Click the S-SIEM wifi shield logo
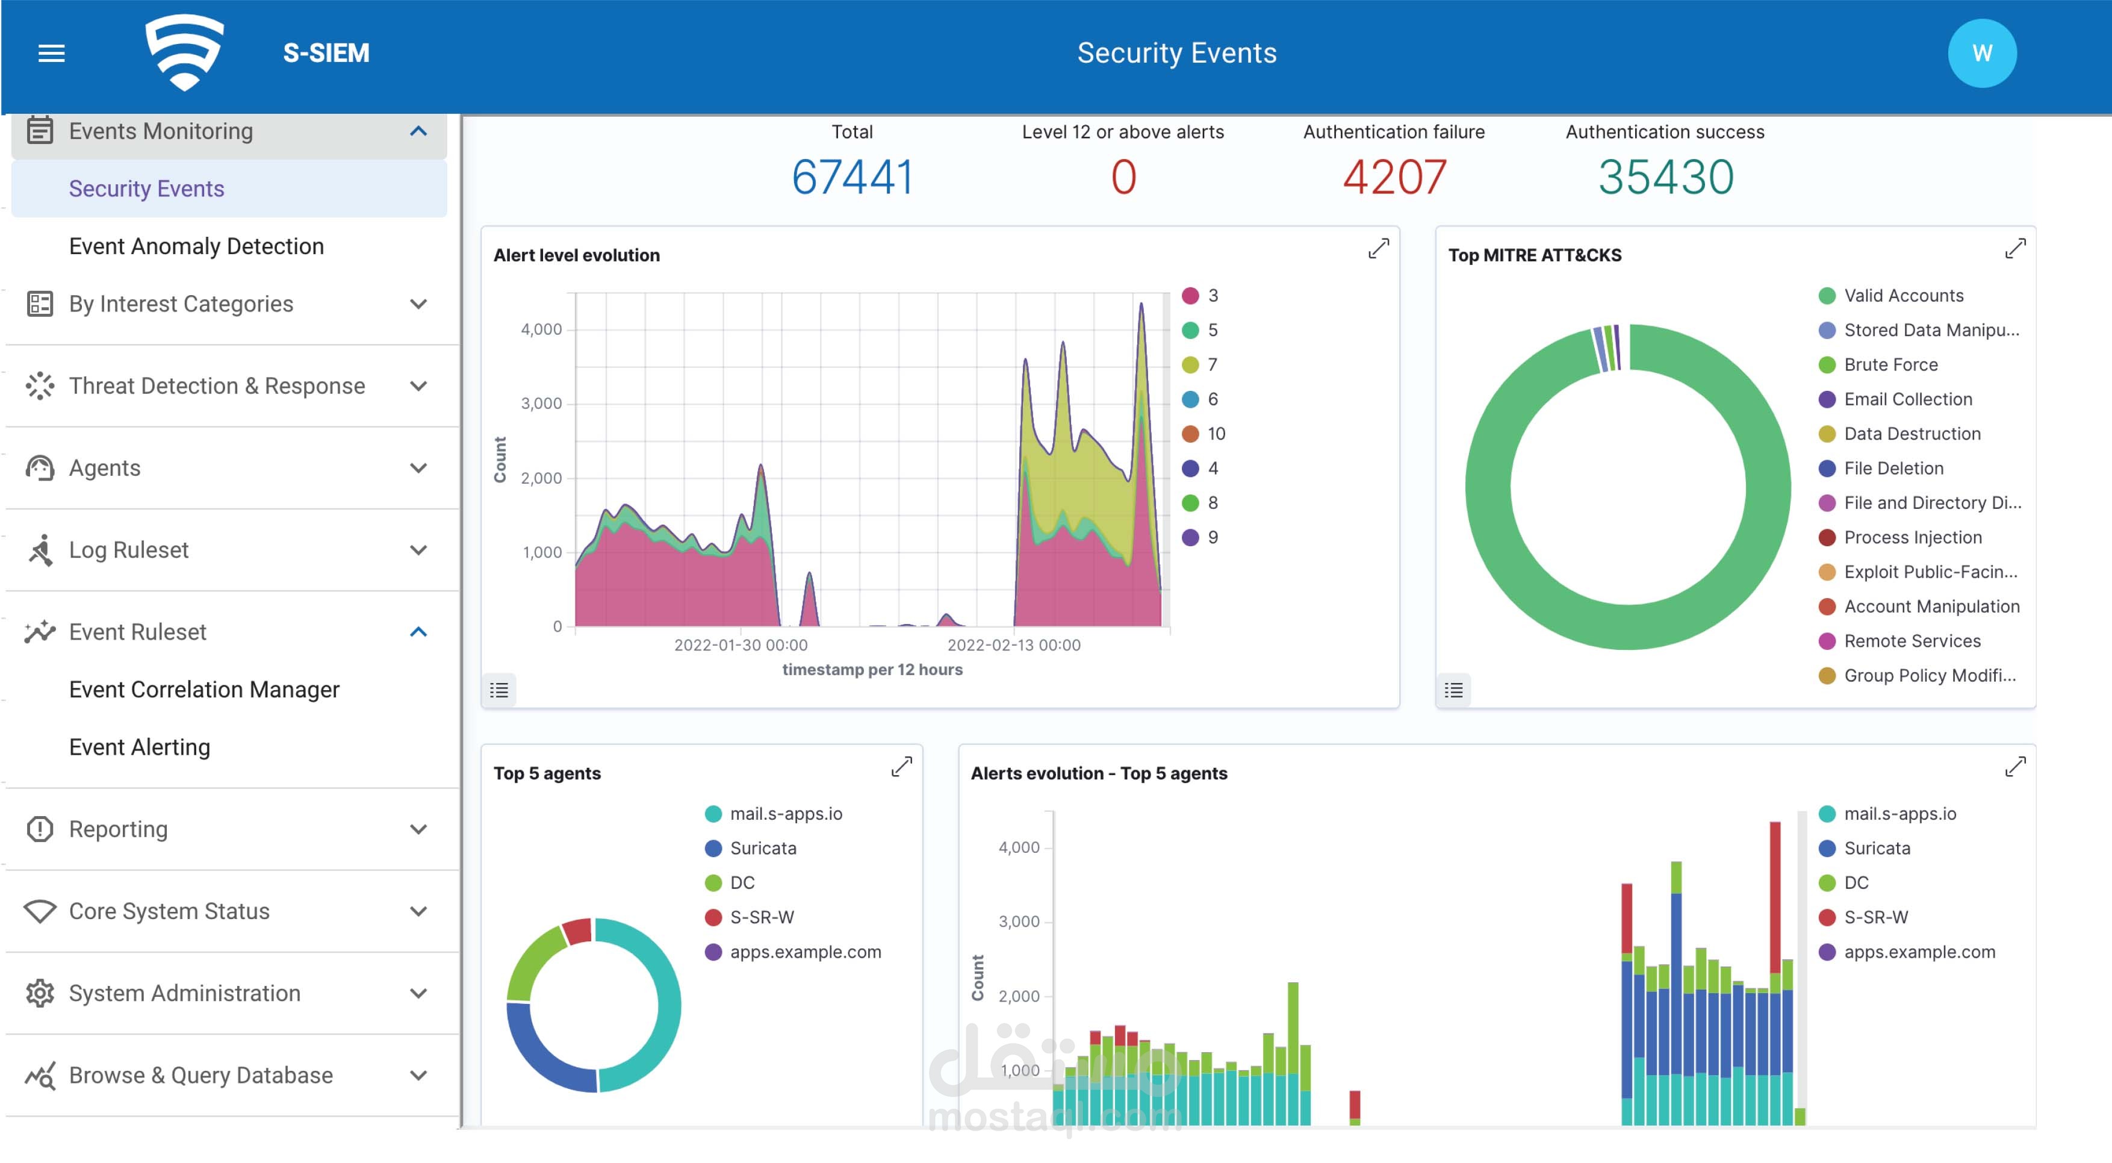2112x1163 pixels. click(x=184, y=52)
